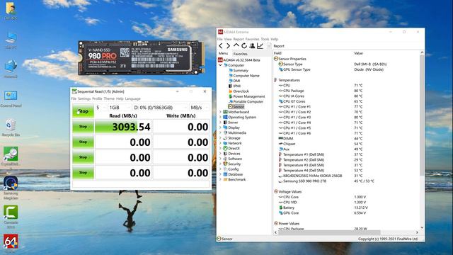The height and width of the screenshot is (255, 453).
Task: Open the View menu in AIDA64
Action: [x=228, y=39]
